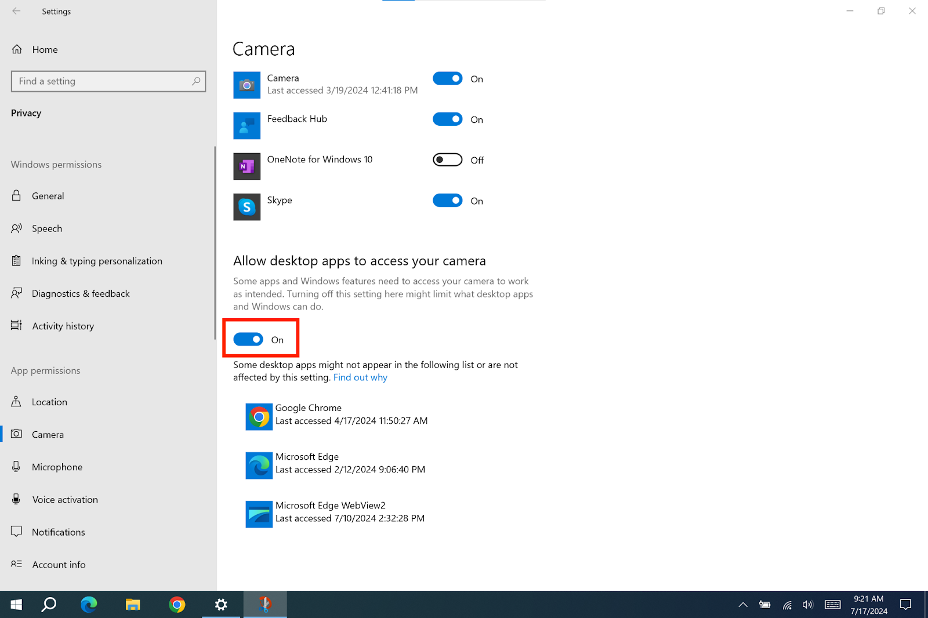The height and width of the screenshot is (618, 928).
Task: Toggle Feedback Hub camera access
Action: (x=448, y=119)
